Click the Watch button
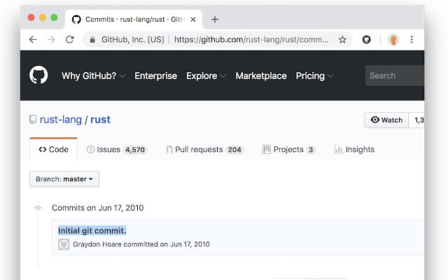 (x=386, y=120)
